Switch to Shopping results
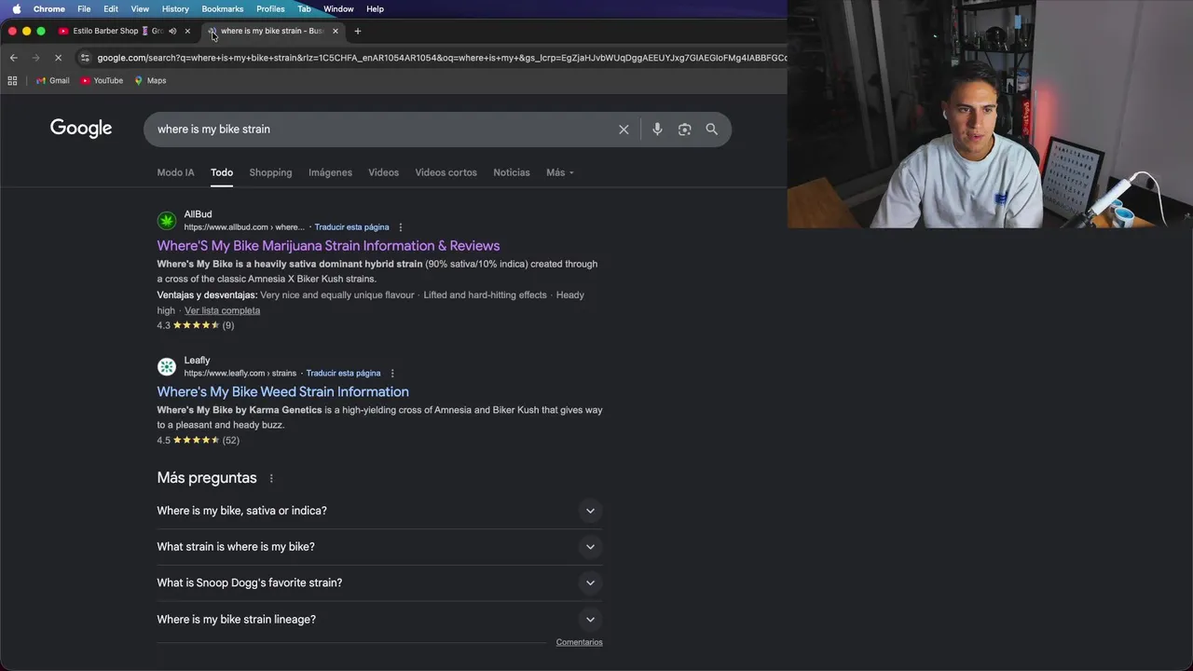The image size is (1193, 671). 270,172
